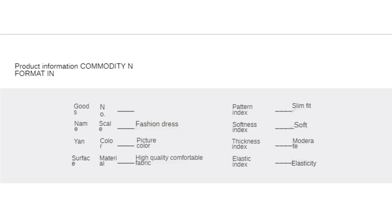The height and width of the screenshot is (197, 392).
Task: Select the Thickness index label
Action: click(x=246, y=144)
